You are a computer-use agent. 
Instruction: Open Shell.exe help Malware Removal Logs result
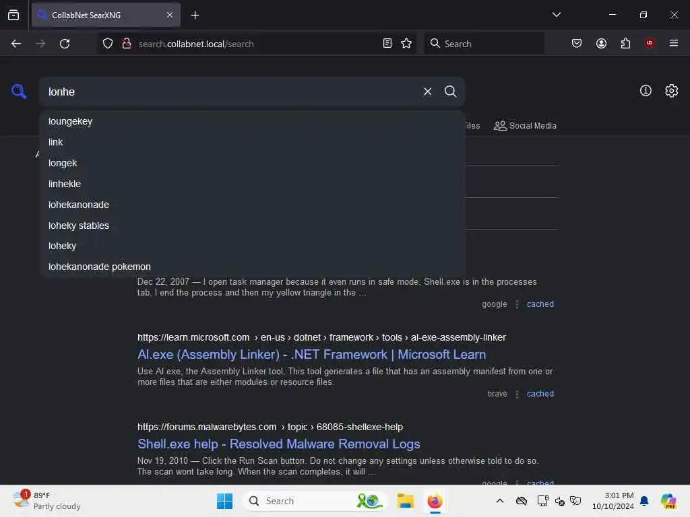click(x=278, y=444)
